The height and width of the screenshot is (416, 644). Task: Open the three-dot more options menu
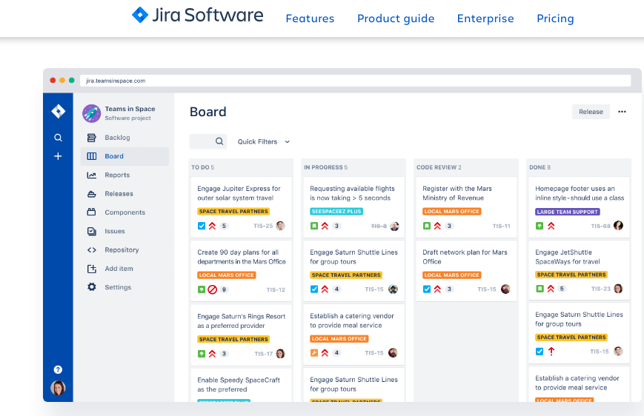(622, 112)
